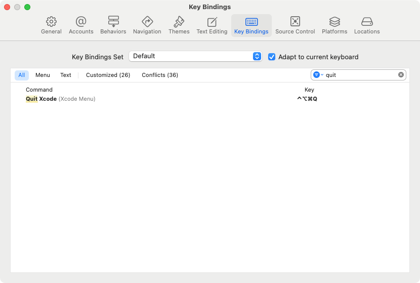Screen dimensions: 420x283
Task: Open the Key Bindings Set dropdown
Action: (x=195, y=56)
